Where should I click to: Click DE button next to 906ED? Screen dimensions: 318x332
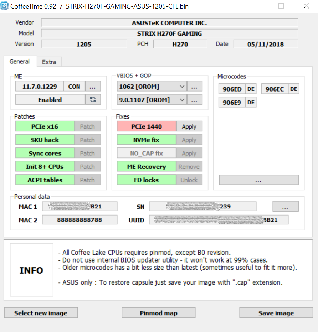251,89
